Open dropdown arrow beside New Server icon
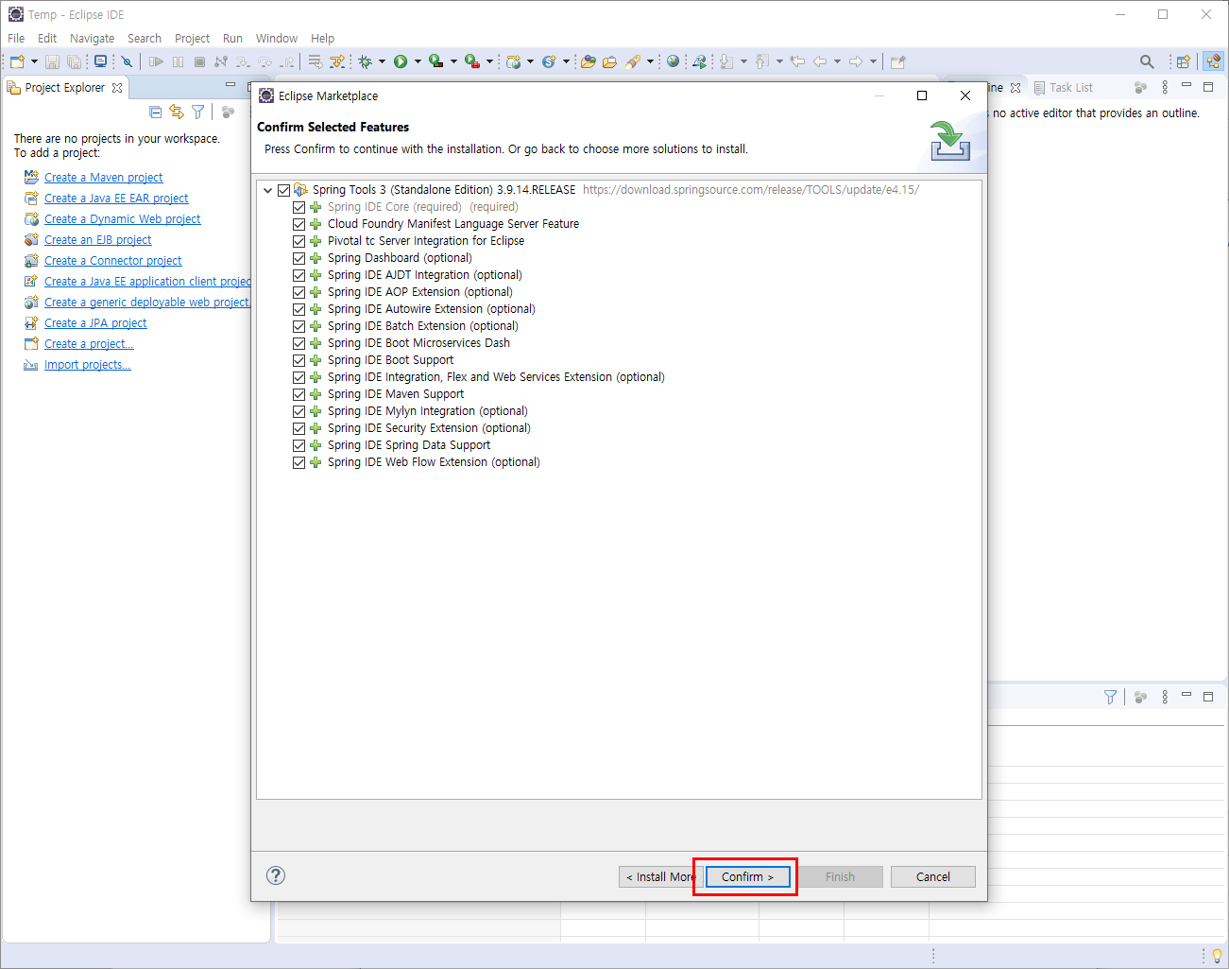 coord(530,61)
